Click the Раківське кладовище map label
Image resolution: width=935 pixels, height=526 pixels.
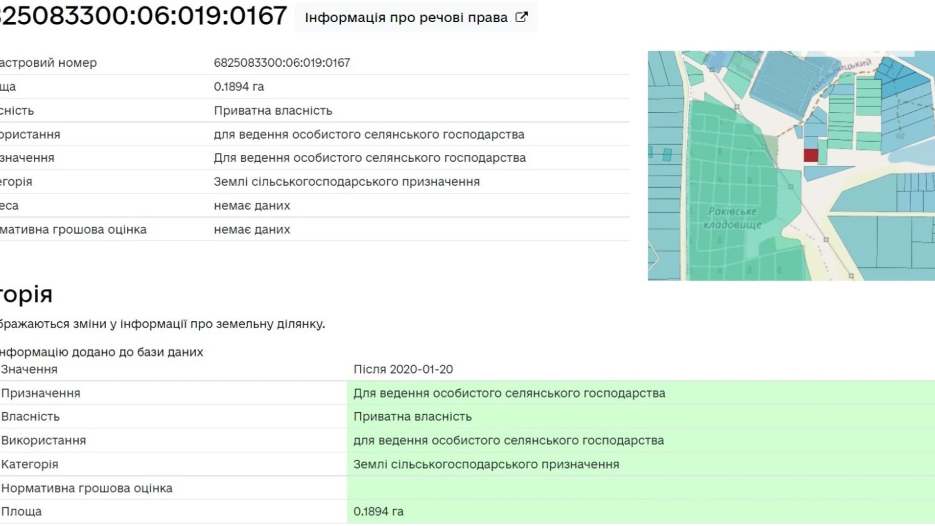point(732,217)
